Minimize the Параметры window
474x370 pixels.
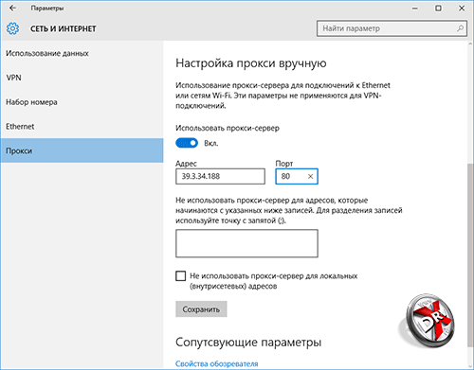click(x=415, y=9)
